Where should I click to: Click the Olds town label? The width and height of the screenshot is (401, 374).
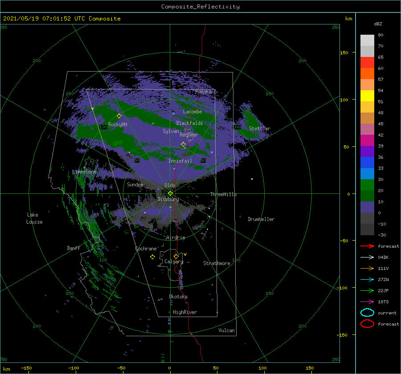(x=170, y=185)
